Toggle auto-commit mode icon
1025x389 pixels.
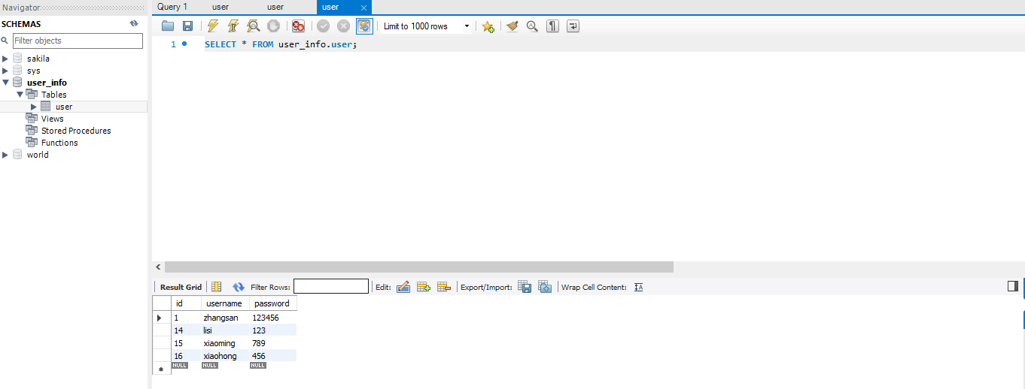coord(364,26)
